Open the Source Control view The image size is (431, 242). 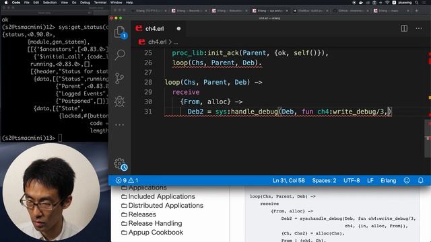pyautogui.click(x=120, y=79)
